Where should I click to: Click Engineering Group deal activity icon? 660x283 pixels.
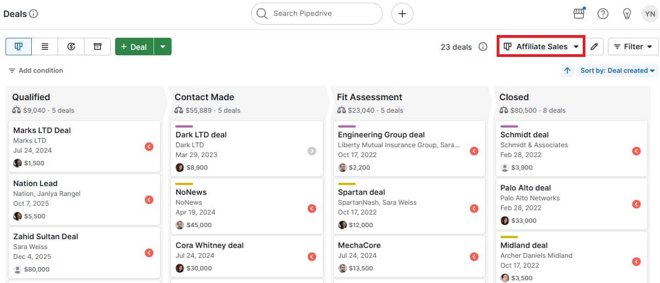click(474, 151)
